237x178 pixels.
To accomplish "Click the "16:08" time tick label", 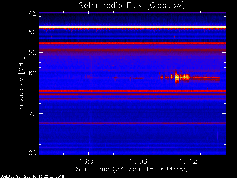I will [x=138, y=161].
